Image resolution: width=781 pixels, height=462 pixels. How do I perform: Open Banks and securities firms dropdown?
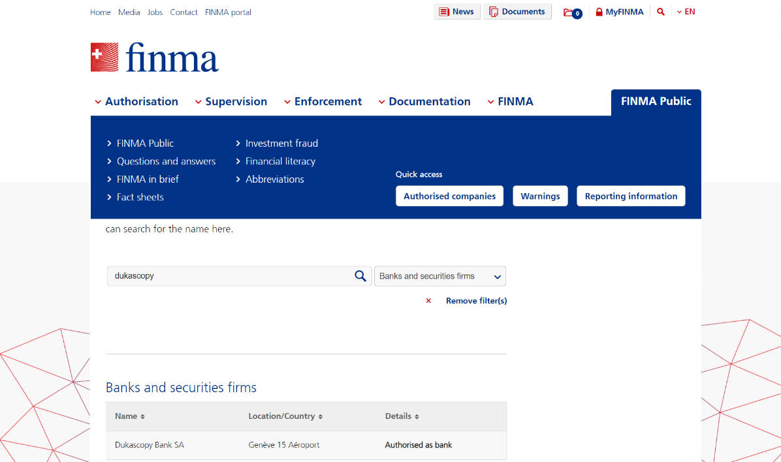[x=440, y=276]
